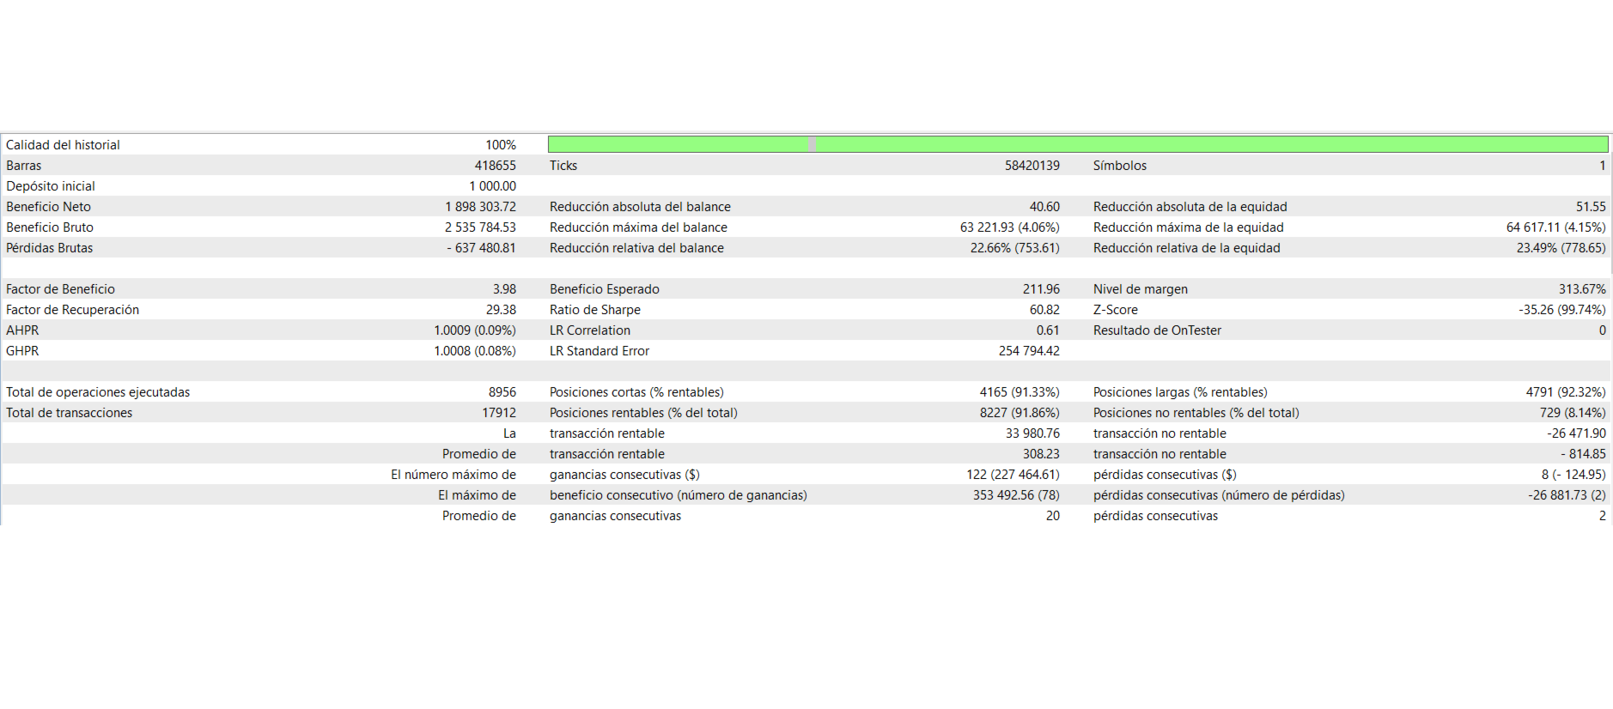Image resolution: width=1613 pixels, height=709 pixels.
Task: Select the unprofitable positions value 729 (8.14%)
Action: coord(1573,413)
